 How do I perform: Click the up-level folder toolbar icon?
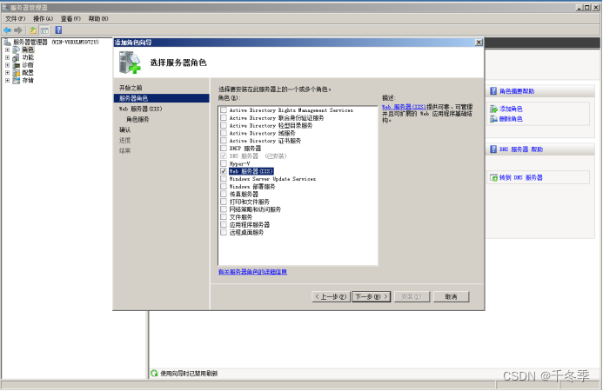[33, 30]
